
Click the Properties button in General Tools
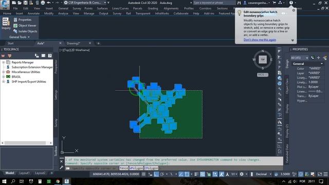(23, 20)
